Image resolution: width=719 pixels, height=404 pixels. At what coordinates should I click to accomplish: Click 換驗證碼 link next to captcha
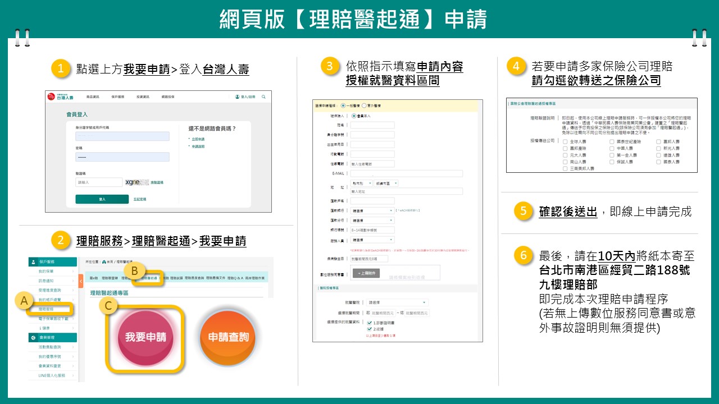tap(157, 182)
